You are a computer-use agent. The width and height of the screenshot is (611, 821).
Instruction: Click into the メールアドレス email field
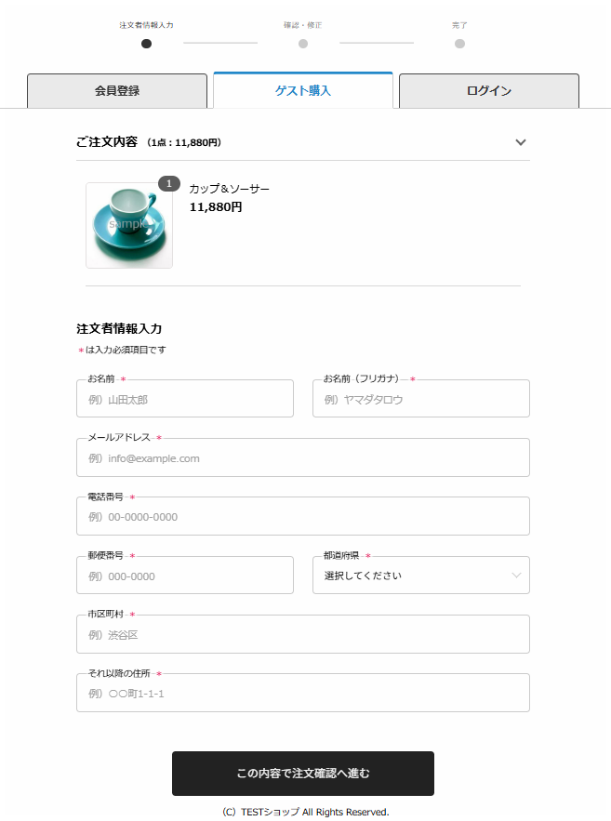coord(303,457)
